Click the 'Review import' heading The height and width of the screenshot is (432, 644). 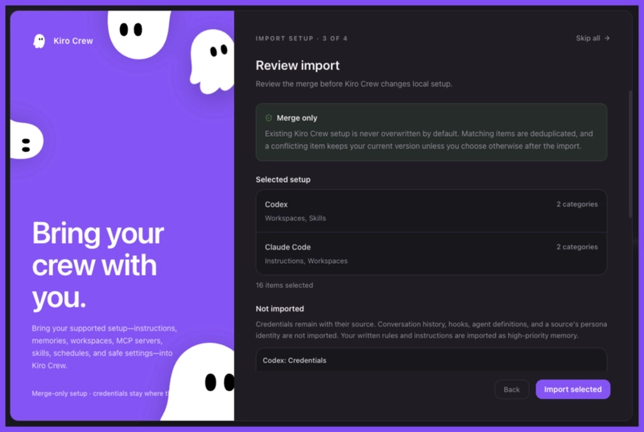click(x=297, y=66)
